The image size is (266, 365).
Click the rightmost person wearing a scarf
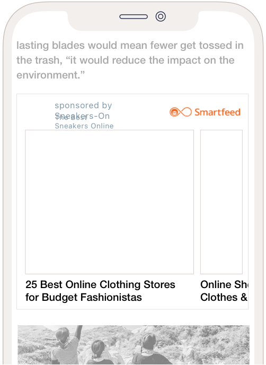(151, 349)
